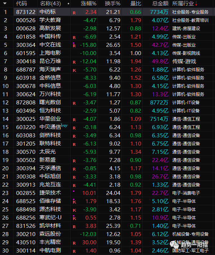Click the R marker on 中贝通信 row
The height and width of the screenshot is (255, 215).
pos(74,128)
